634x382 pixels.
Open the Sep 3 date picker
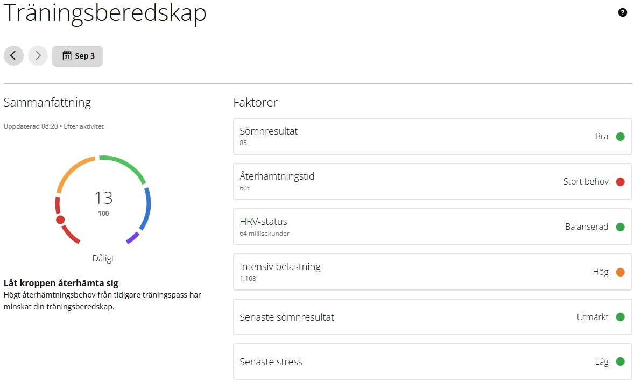click(77, 56)
